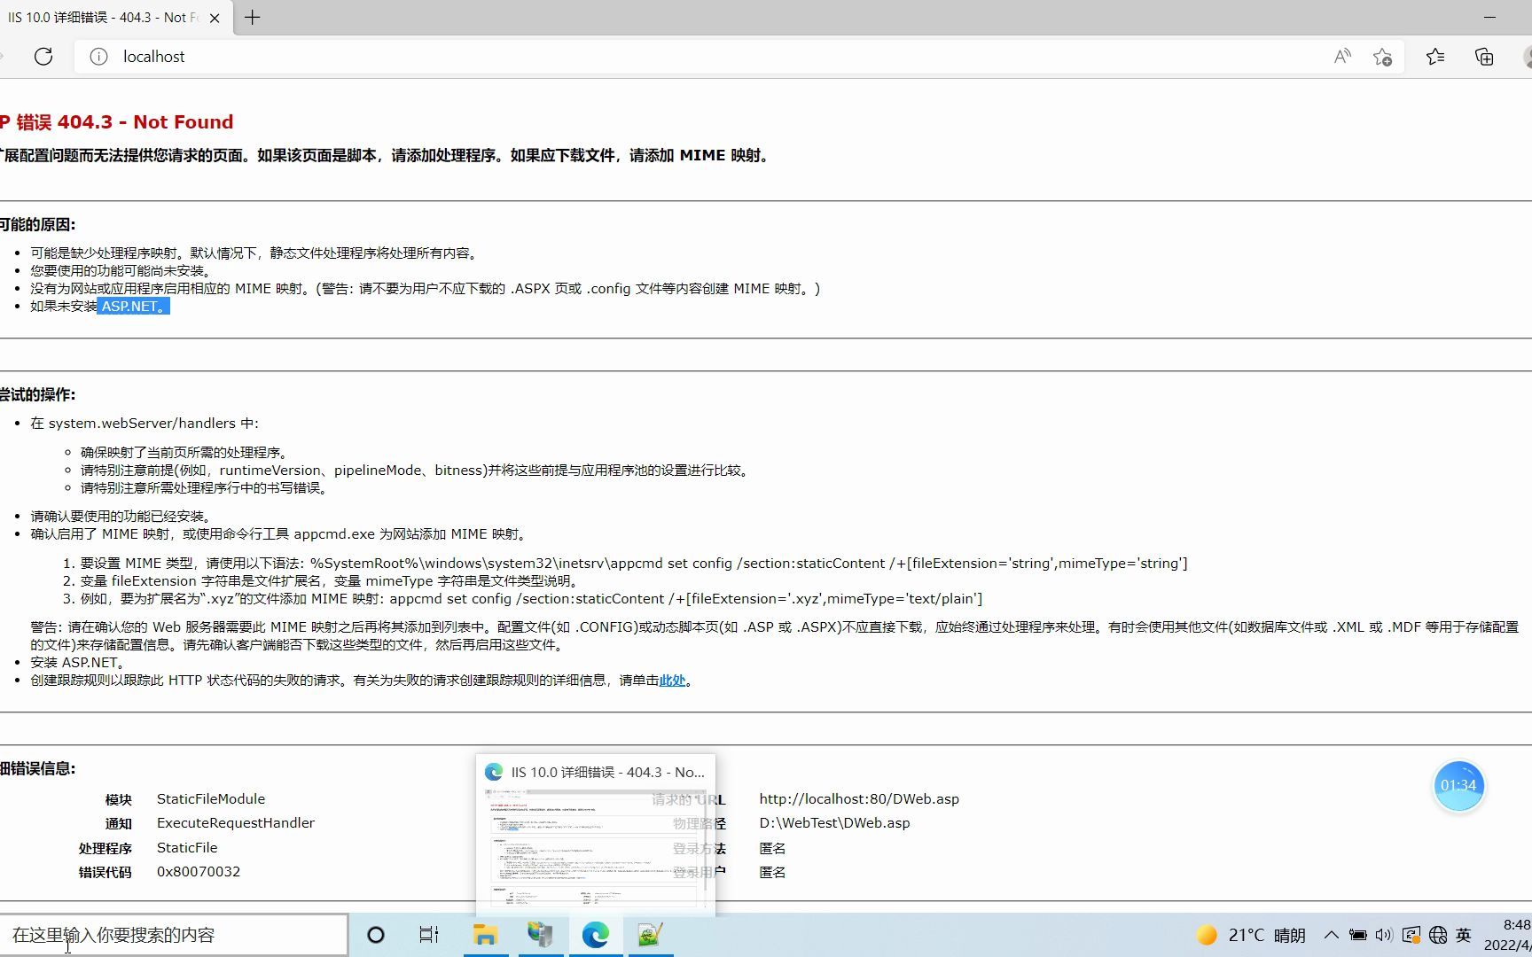This screenshot has height=957, width=1532.
Task: Click the Windows search box
Action: click(174, 935)
